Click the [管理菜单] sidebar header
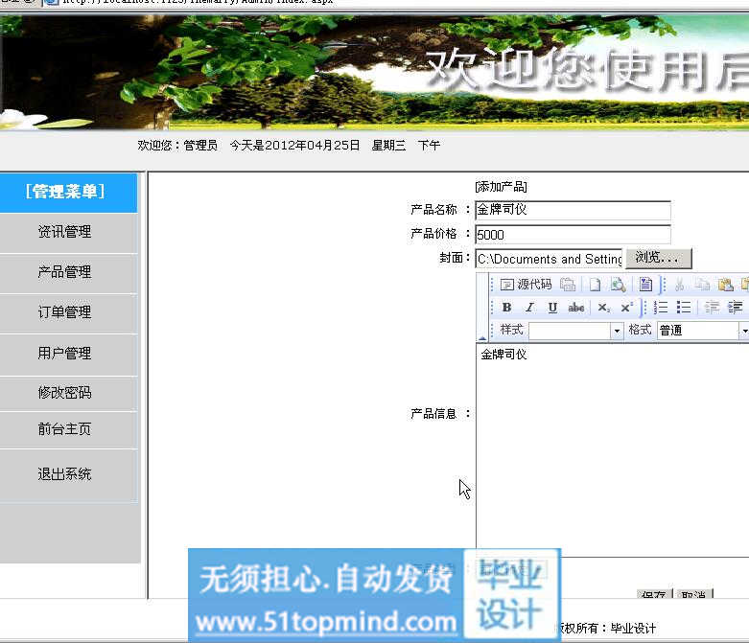This screenshot has height=643, width=749. point(68,192)
